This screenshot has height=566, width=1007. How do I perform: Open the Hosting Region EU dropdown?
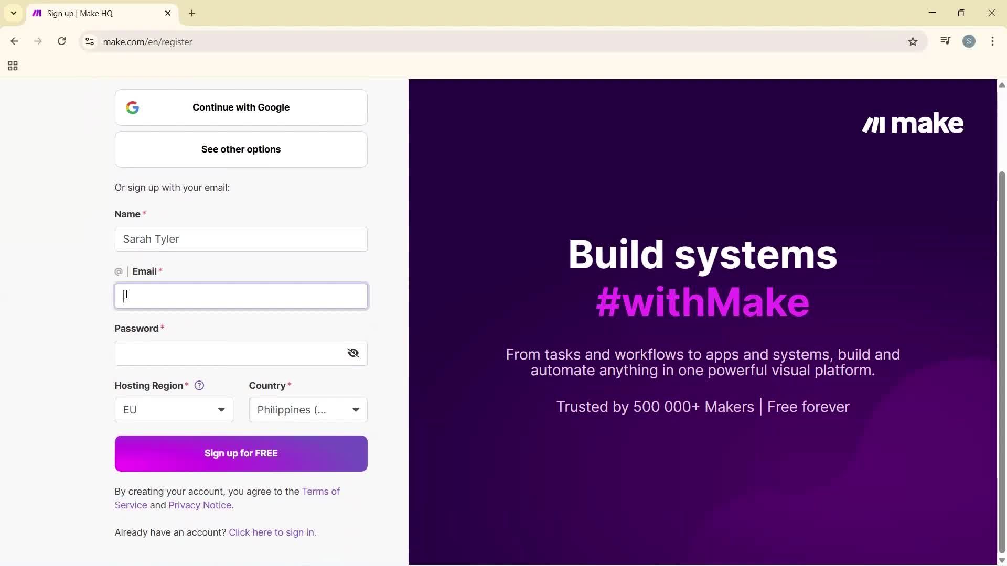pos(174,409)
